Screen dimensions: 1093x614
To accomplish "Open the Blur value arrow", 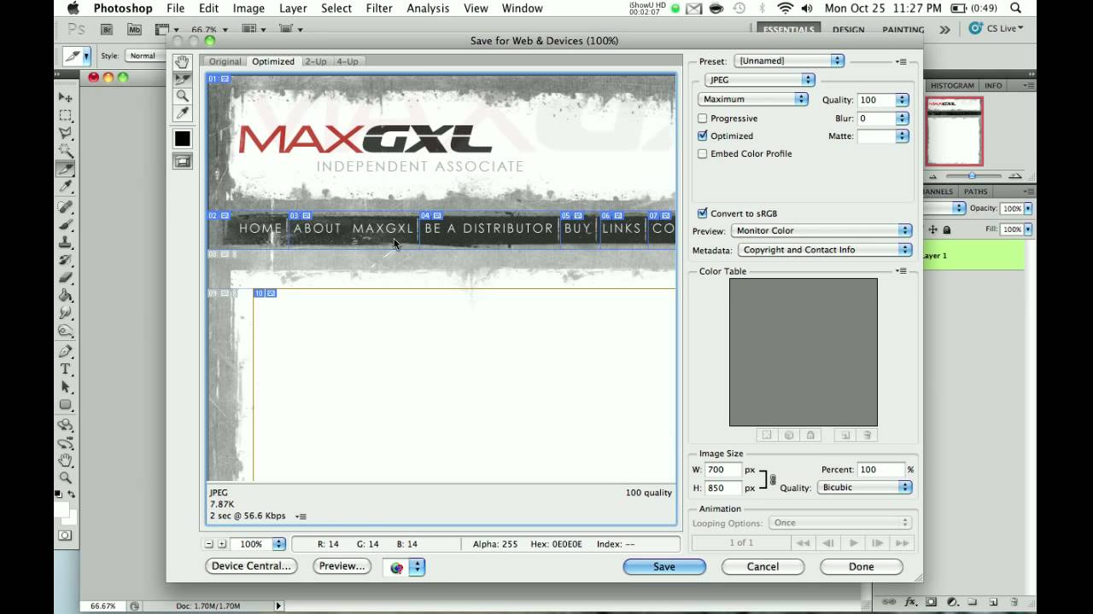I will (x=902, y=119).
